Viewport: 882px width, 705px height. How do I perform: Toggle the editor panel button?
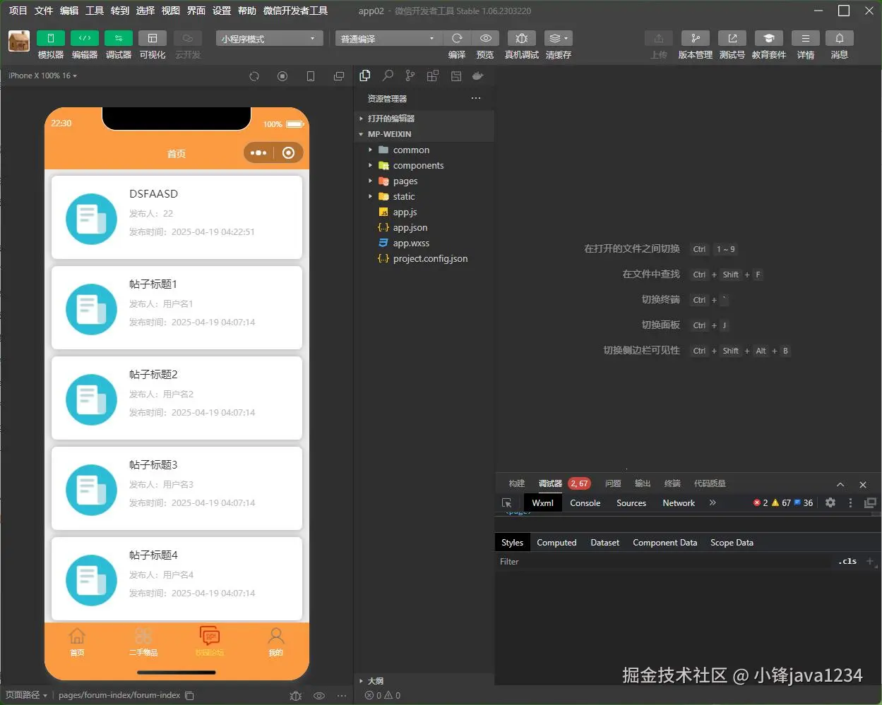[84, 38]
